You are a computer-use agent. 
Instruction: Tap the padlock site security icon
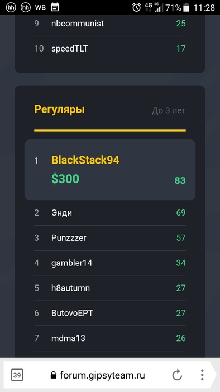tap(53, 375)
